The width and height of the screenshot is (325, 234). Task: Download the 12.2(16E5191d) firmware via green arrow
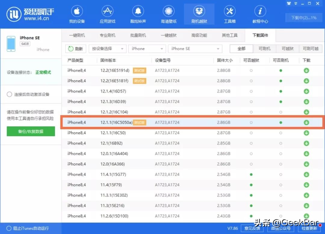tap(306, 70)
